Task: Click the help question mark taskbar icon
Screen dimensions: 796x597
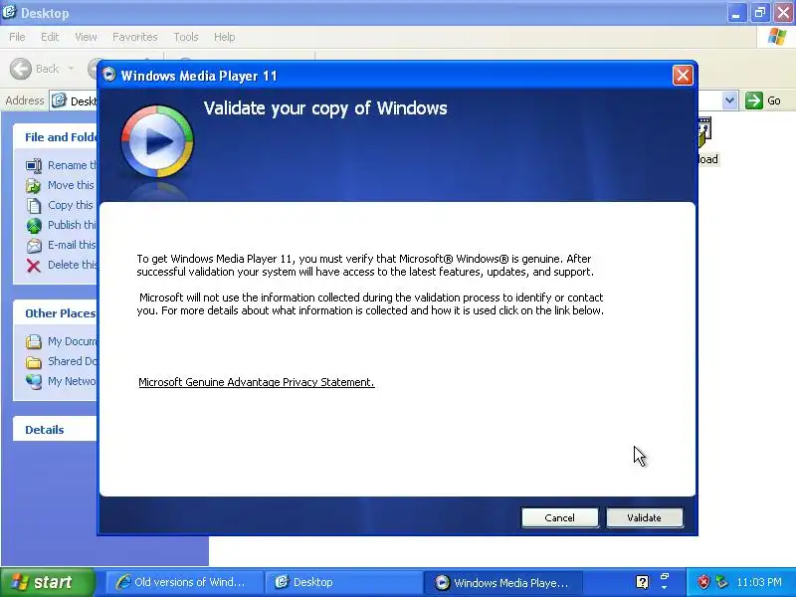Action: click(642, 582)
